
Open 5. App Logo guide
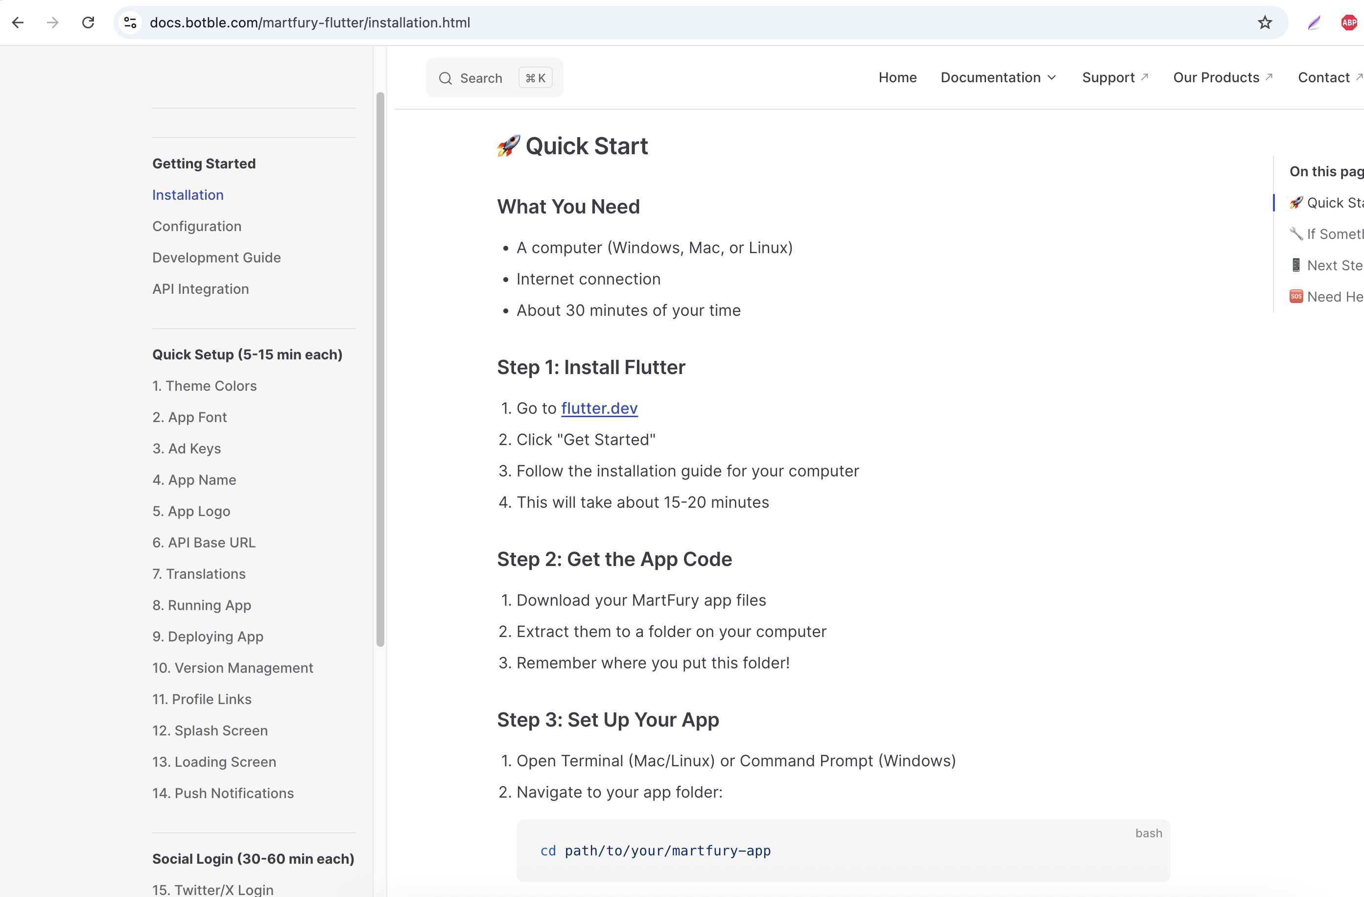coord(191,511)
